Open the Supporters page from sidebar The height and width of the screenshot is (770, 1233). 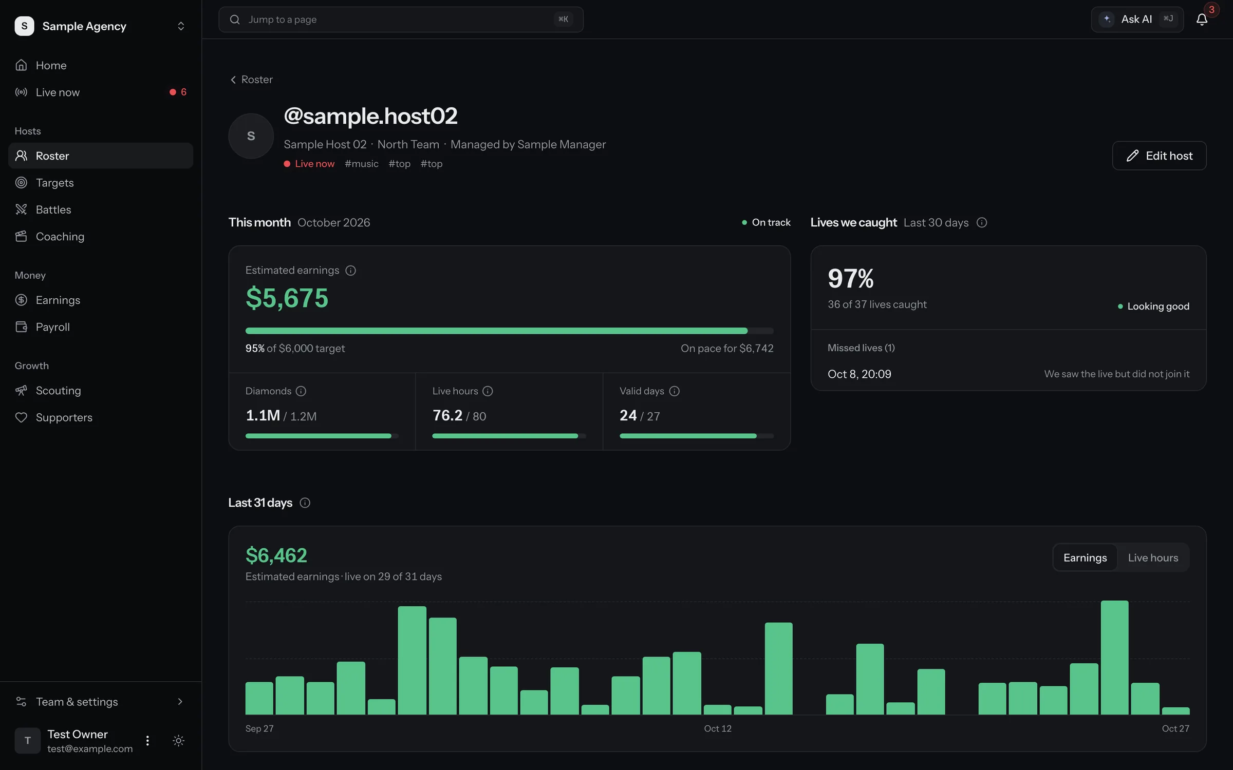[101, 417]
